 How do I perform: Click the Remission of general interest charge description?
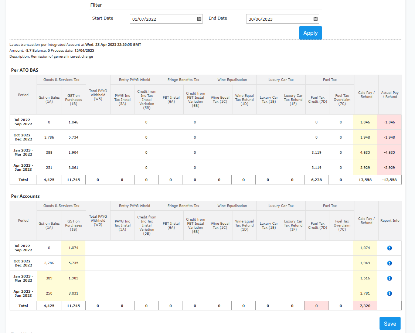51,57
